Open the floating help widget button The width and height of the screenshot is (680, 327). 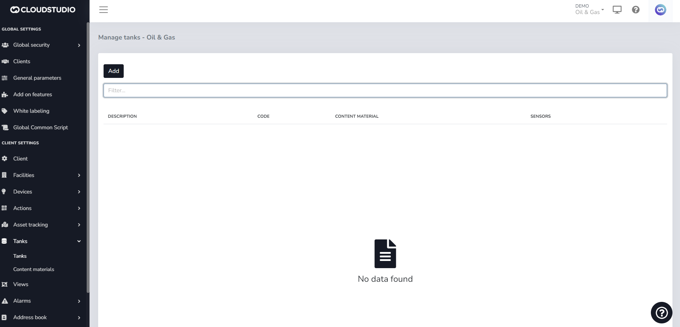click(661, 313)
